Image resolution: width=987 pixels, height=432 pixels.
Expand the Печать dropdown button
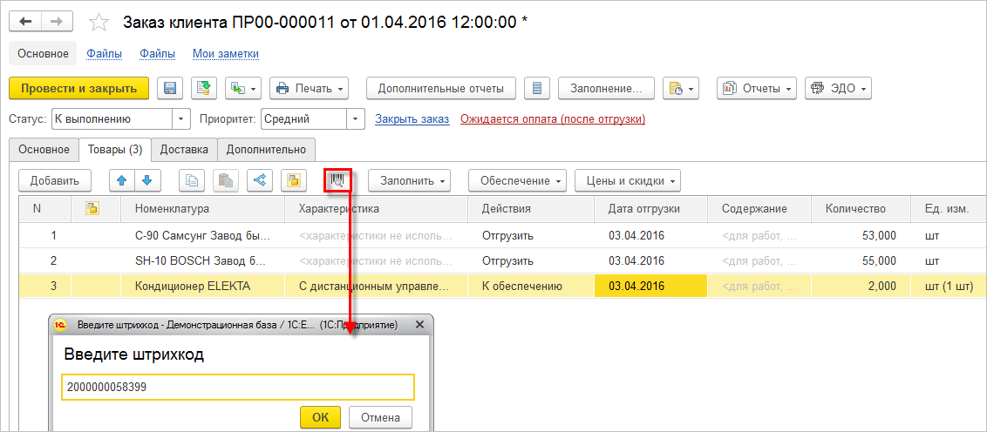(310, 88)
